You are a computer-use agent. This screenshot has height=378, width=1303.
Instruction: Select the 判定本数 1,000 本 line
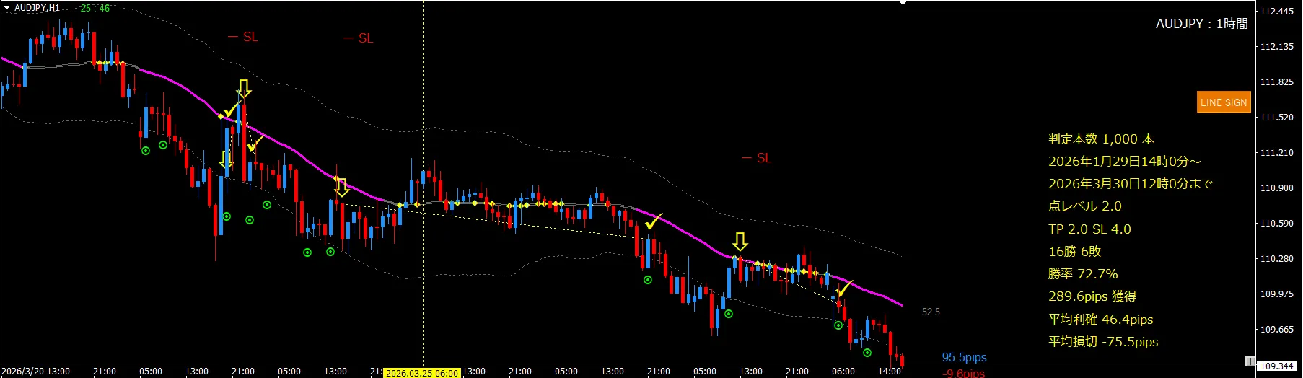tap(1101, 139)
